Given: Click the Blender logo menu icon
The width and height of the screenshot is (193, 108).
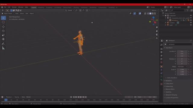Looking at the screenshot, I should pyautogui.click(x=2, y=7).
